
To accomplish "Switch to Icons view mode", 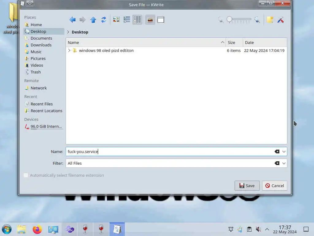I will pos(116,20).
